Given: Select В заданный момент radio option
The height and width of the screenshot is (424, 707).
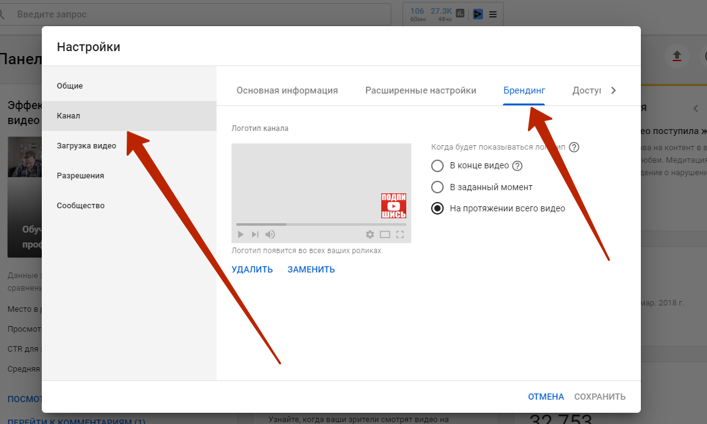Looking at the screenshot, I should point(437,186).
